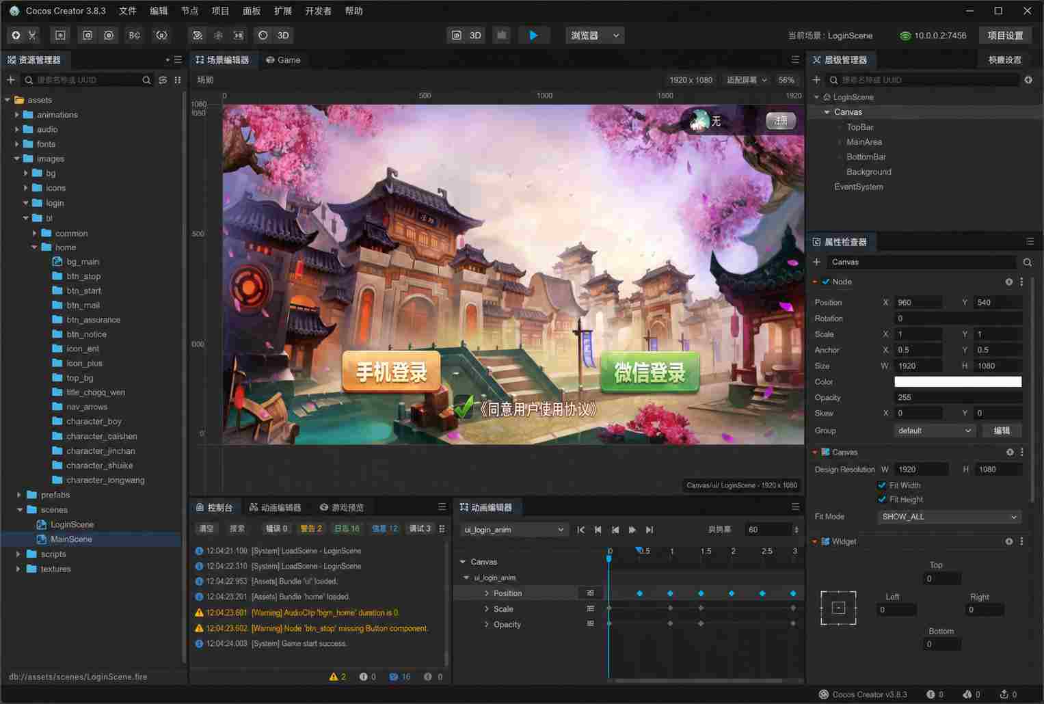This screenshot has height=704, width=1044.
Task: Click the 清空 button in the console
Action: click(206, 528)
